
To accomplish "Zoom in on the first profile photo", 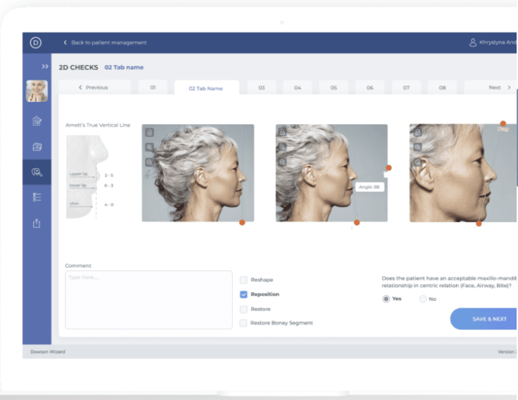I will [x=150, y=147].
